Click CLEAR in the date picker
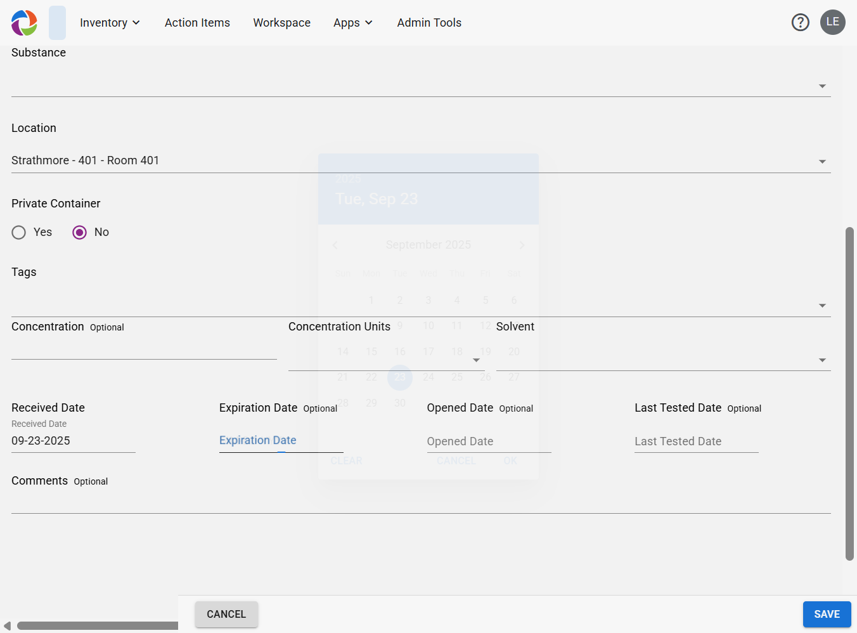 (346, 461)
